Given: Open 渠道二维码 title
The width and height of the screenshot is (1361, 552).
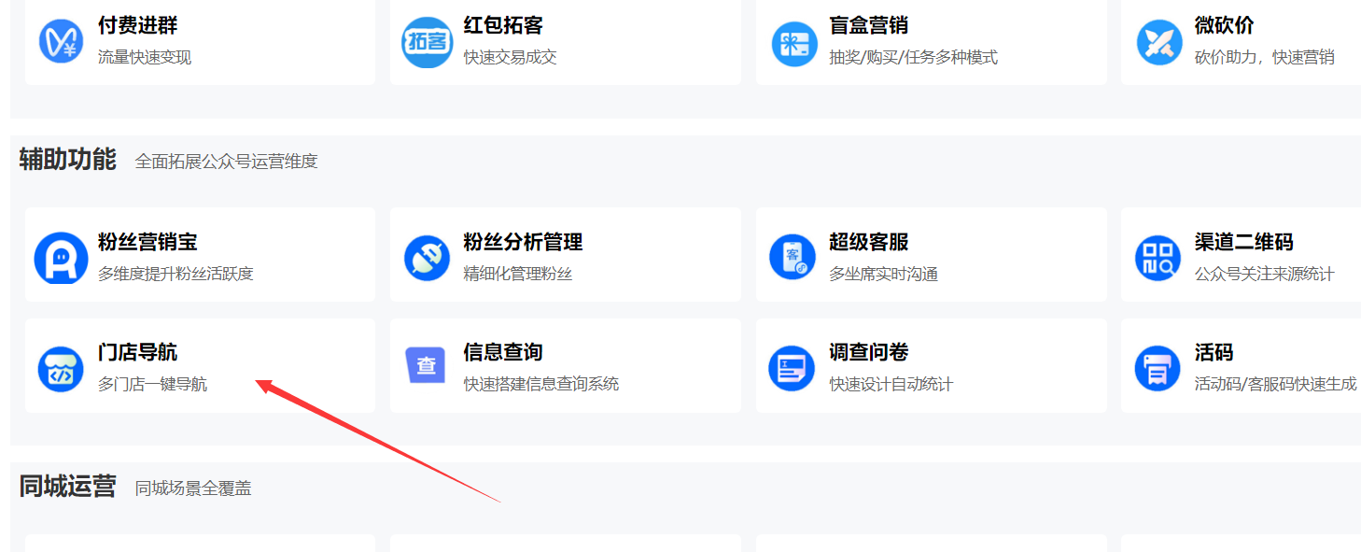Looking at the screenshot, I should [1244, 242].
